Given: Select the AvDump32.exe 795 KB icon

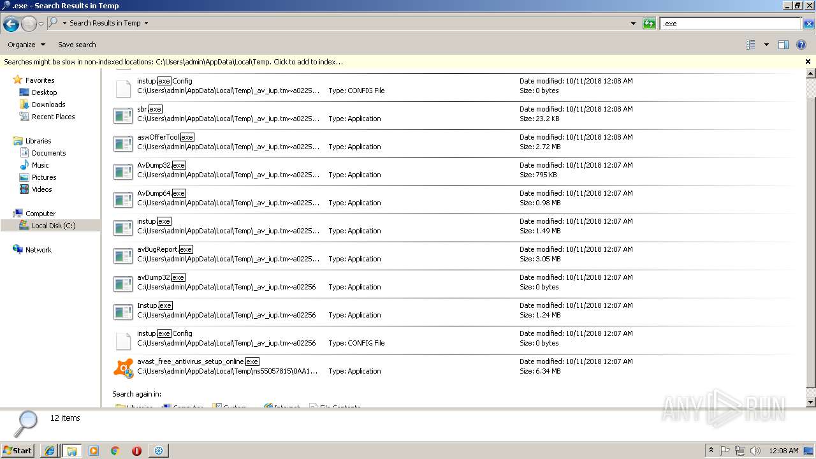Looking at the screenshot, I should pos(123,171).
